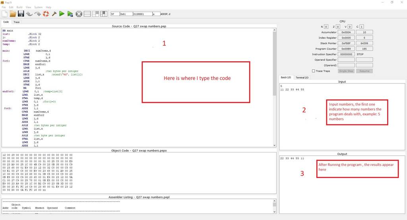Assemble the code with the hammer icon

click(x=54, y=14)
